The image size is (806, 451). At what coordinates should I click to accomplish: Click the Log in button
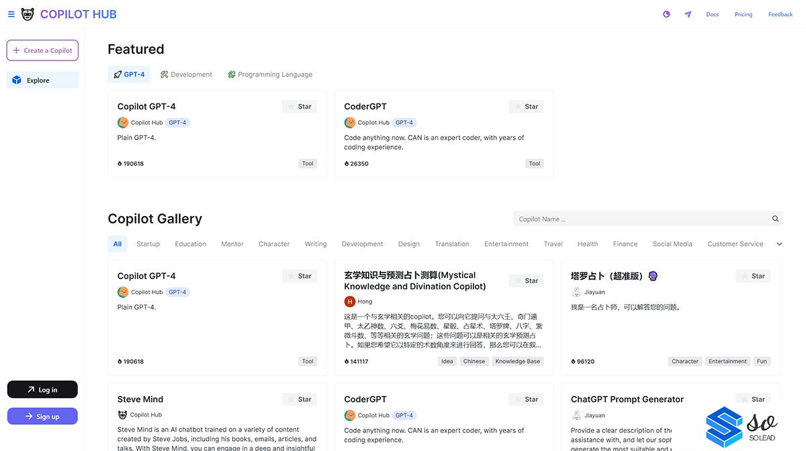42,390
